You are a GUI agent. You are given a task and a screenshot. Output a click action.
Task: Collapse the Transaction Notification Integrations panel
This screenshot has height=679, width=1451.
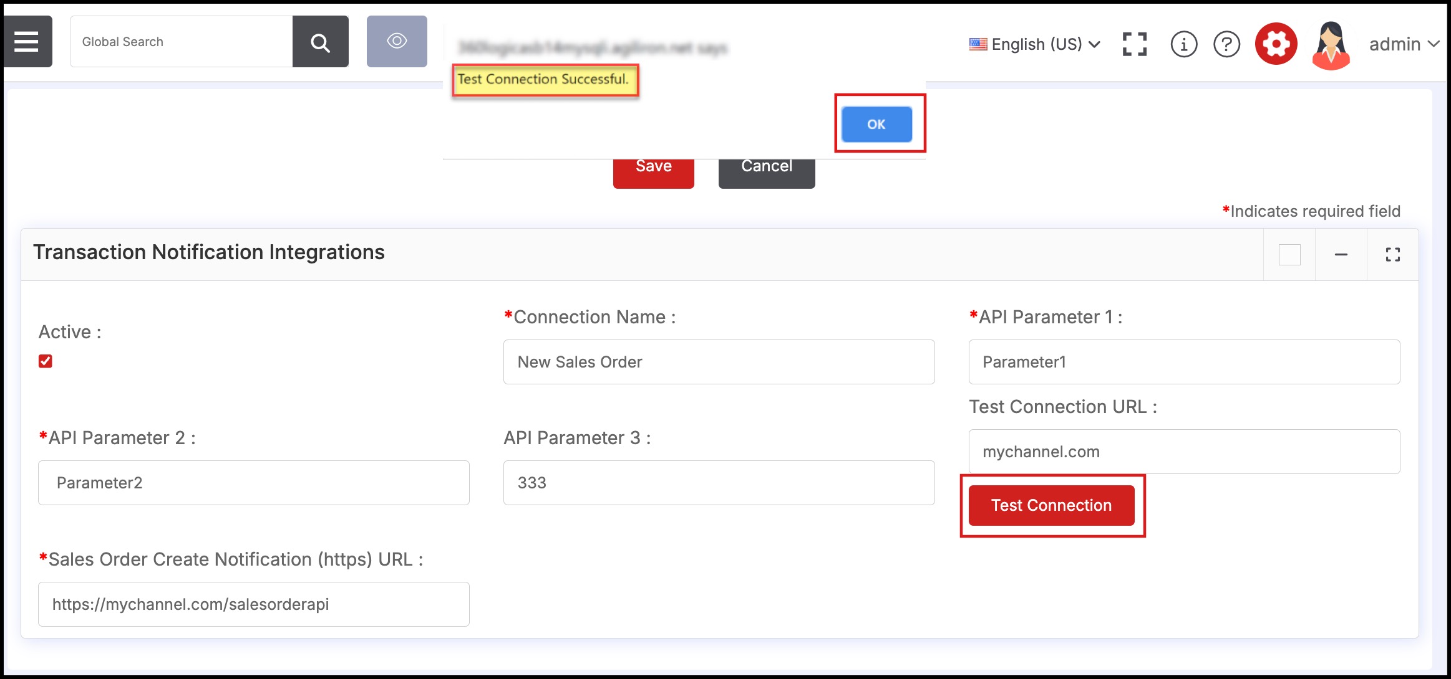pos(1341,254)
